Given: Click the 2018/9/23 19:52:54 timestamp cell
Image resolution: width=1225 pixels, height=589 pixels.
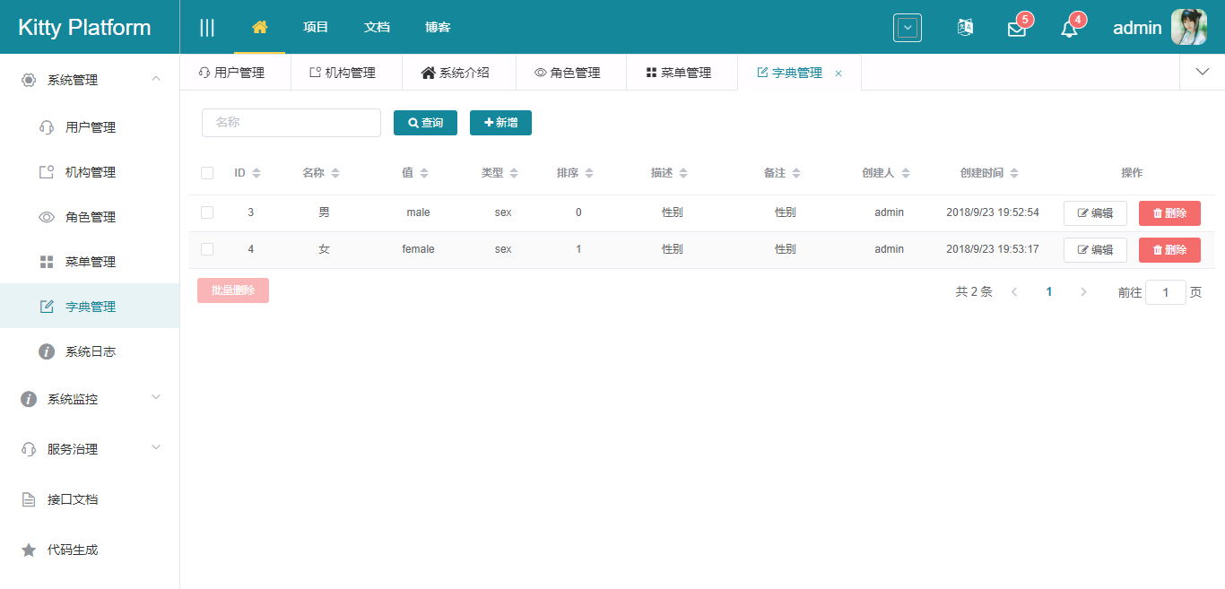Looking at the screenshot, I should pos(993,212).
